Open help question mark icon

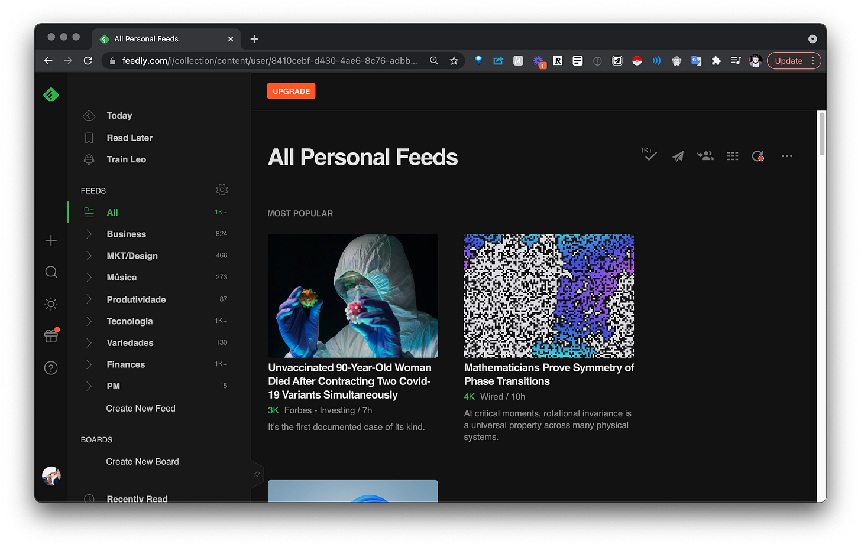[51, 368]
